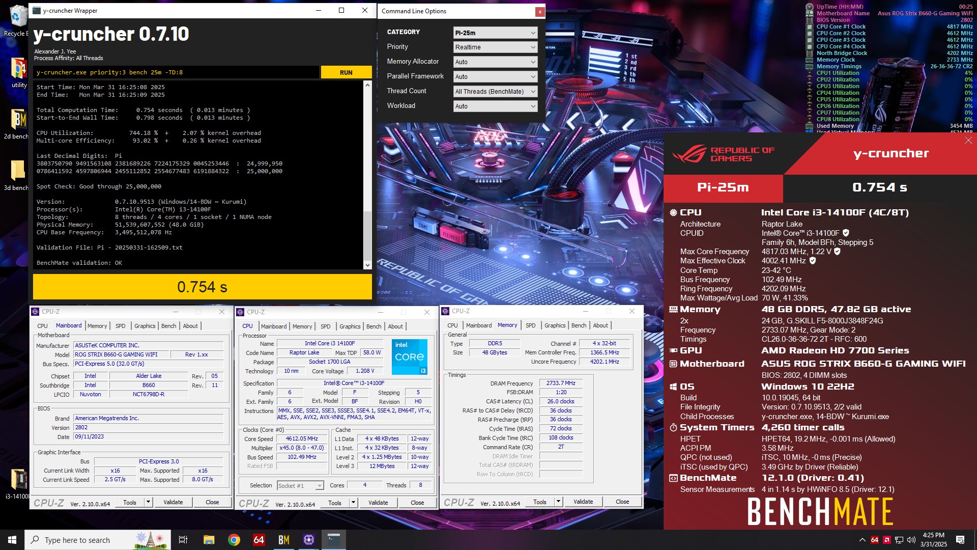
Task: Open the i3-14100 desktop shortcut
Action: click(x=18, y=483)
